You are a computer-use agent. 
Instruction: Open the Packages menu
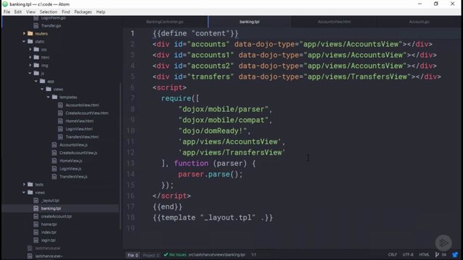[82, 12]
